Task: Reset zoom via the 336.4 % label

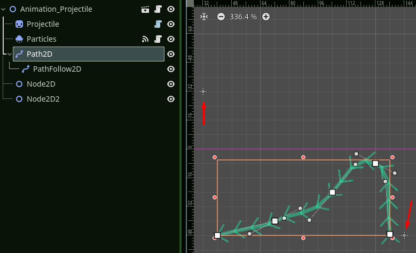Action: click(x=243, y=17)
